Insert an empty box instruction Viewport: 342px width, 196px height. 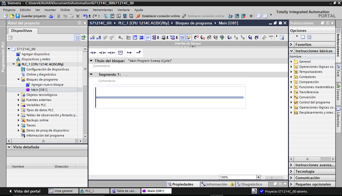(120, 52)
